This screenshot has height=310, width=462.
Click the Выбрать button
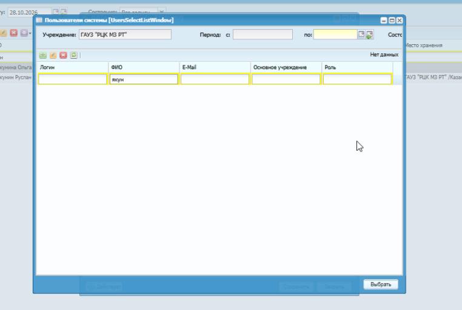coord(381,285)
